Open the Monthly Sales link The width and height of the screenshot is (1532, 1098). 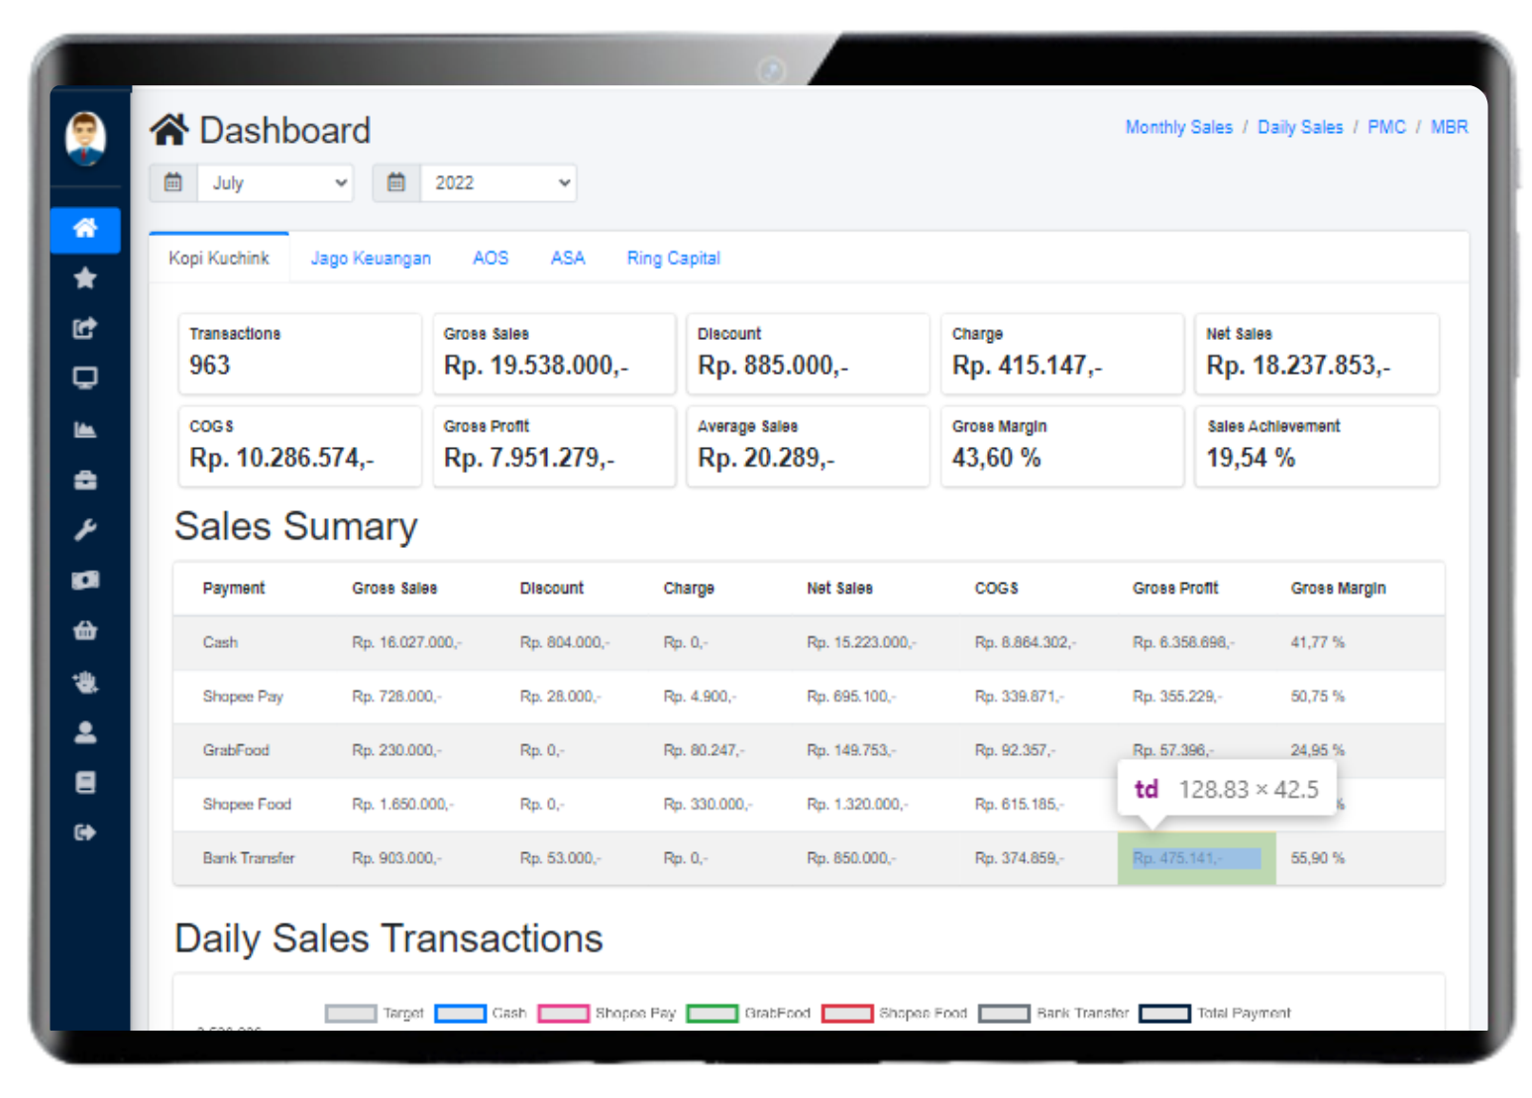(1178, 128)
